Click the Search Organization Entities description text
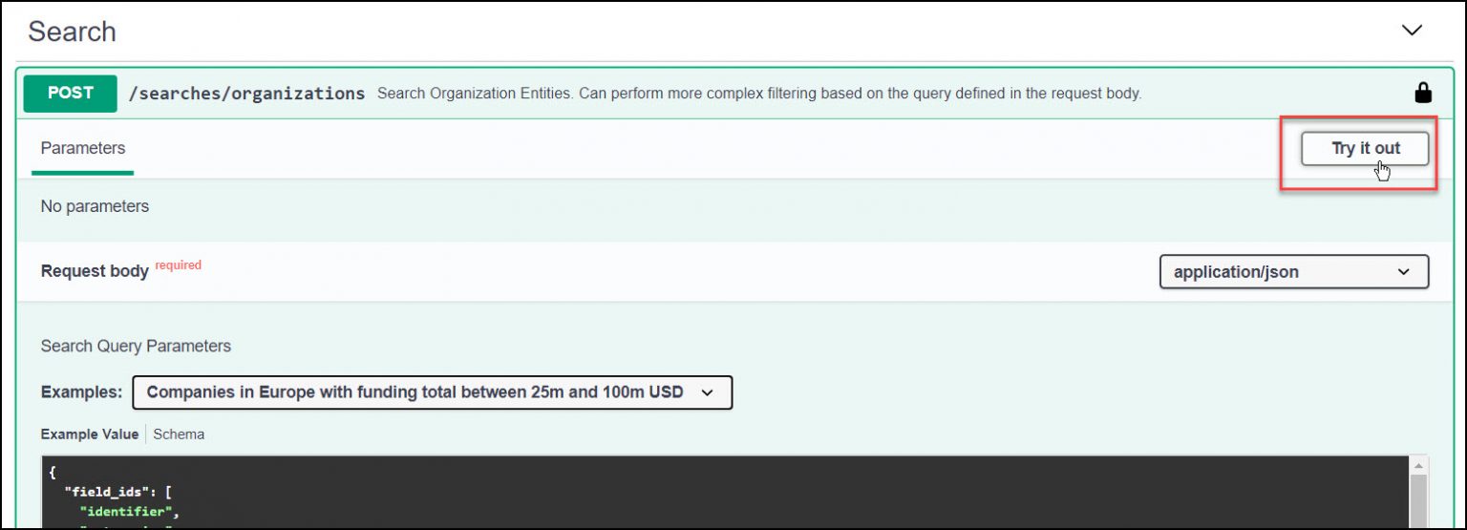This screenshot has width=1467, height=530. [x=759, y=94]
